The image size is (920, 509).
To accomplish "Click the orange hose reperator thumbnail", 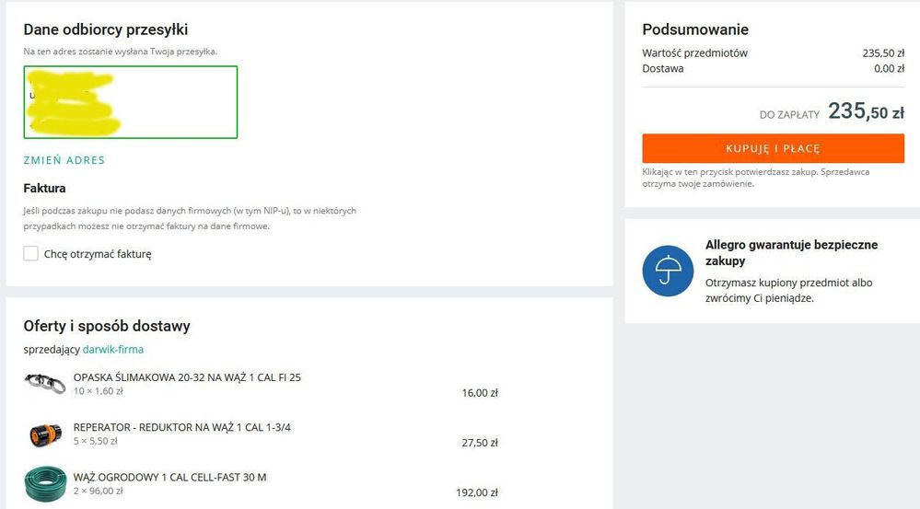I will 44,434.
